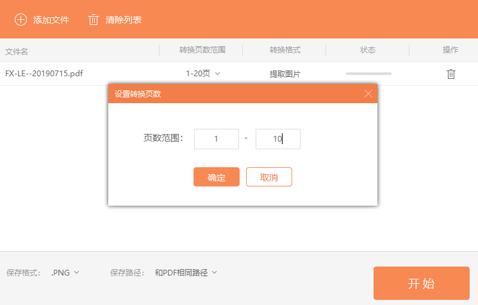Delete FX-LE--20190715.pdf via row trash icon

pyautogui.click(x=451, y=74)
